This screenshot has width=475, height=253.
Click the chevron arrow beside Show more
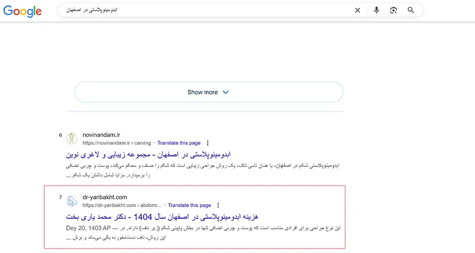[x=225, y=92]
